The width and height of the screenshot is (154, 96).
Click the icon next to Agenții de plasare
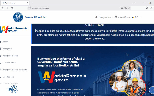pyautogui.click(x=1, y=56)
